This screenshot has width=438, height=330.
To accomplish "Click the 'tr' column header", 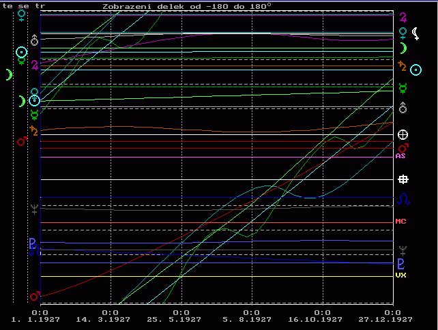I will (40, 6).
